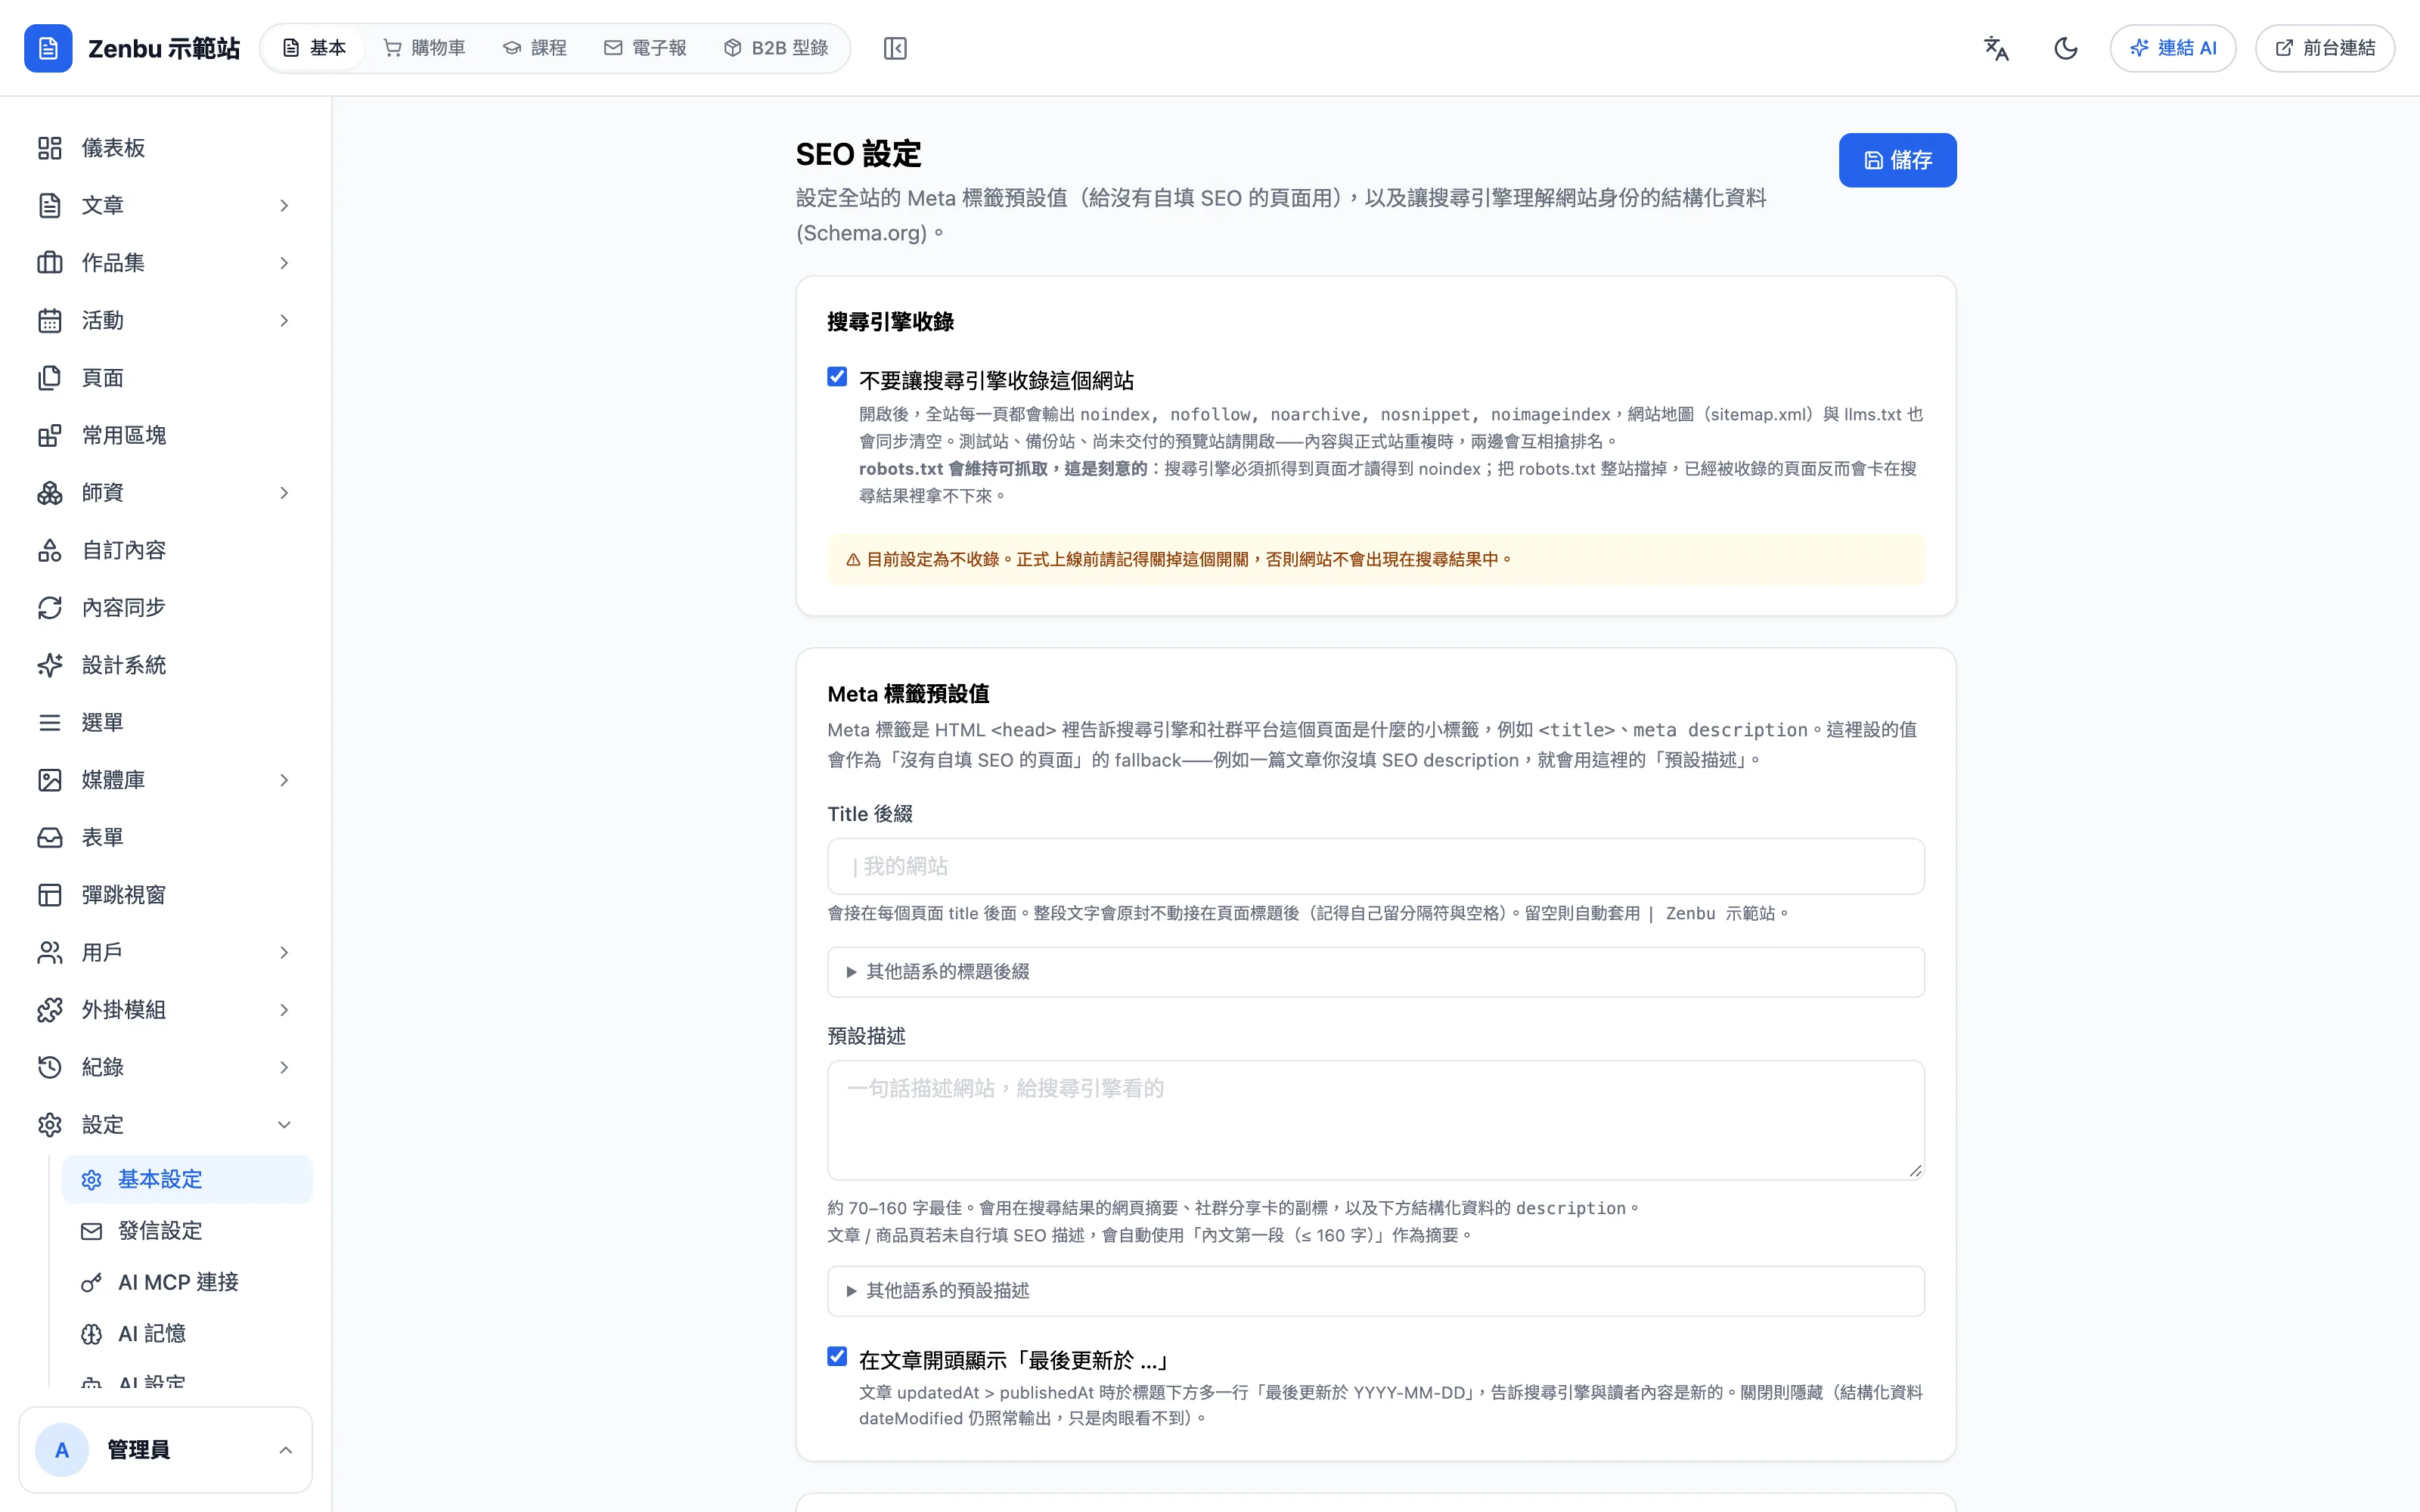Viewport: 2420px width, 1512px height.
Task: Open 前台連結 link
Action: pos(2325,48)
